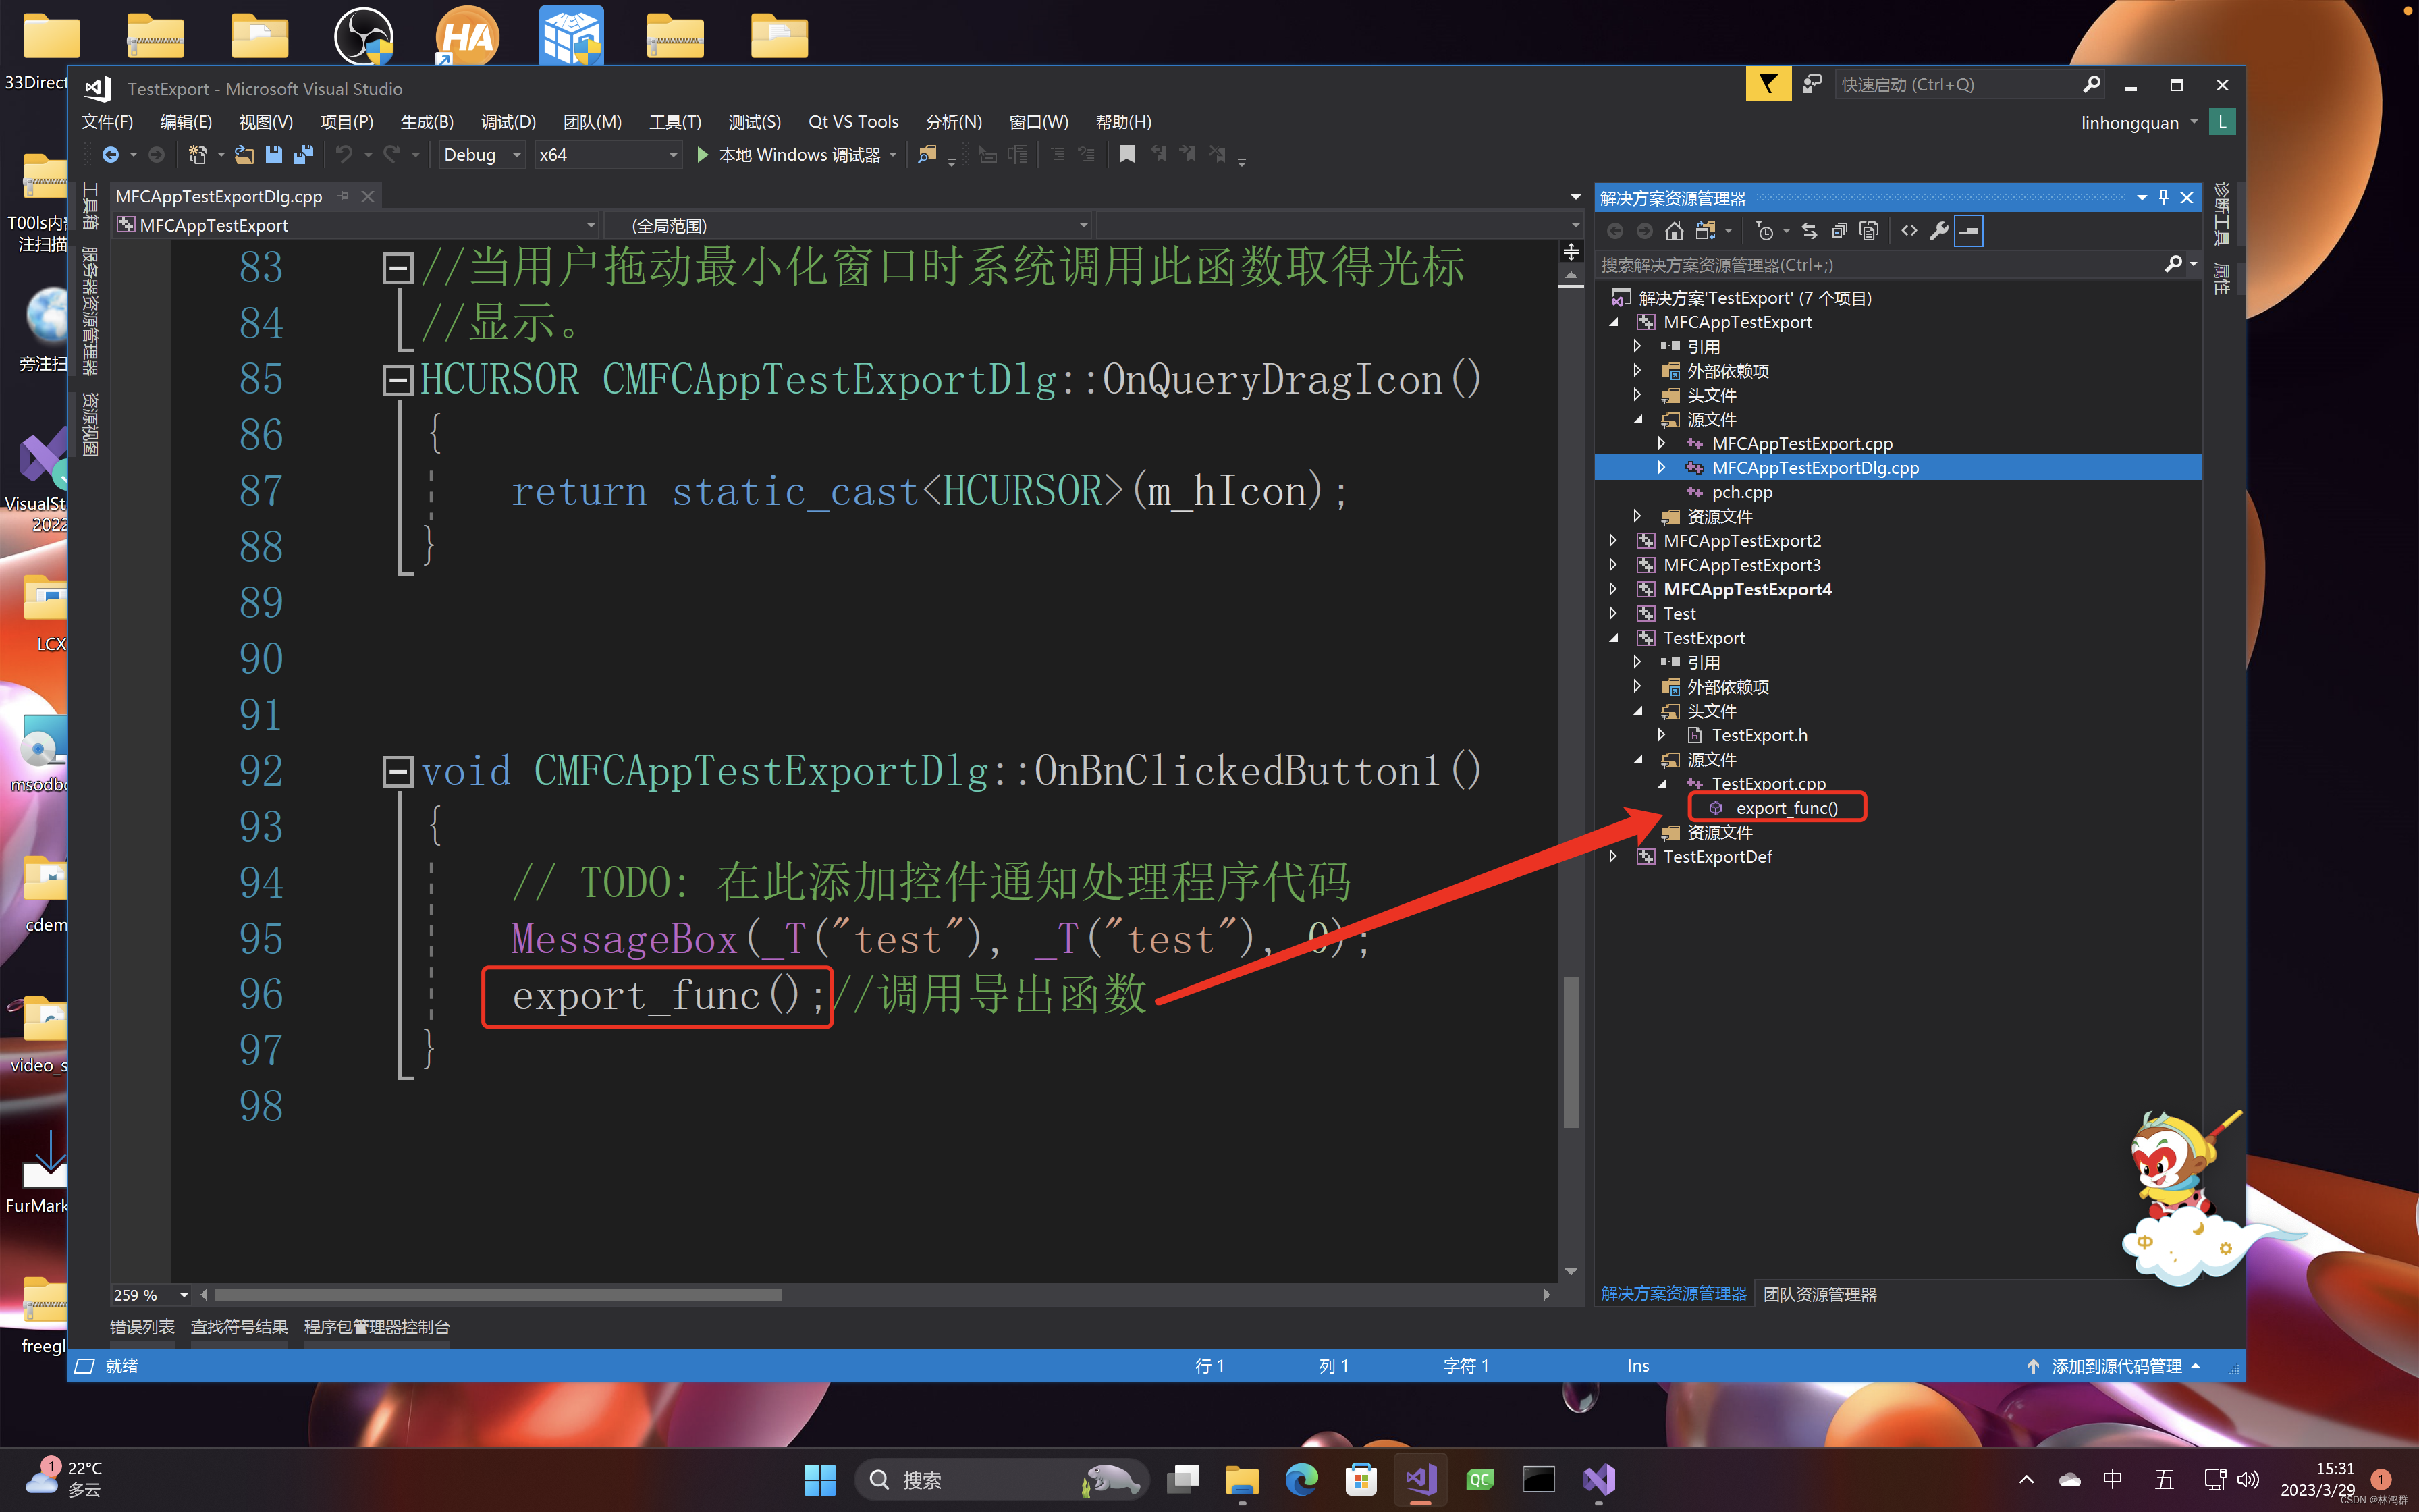Click editor scroll-right arrow at bottom
This screenshot has height=1512, width=2419.
tap(1546, 1294)
